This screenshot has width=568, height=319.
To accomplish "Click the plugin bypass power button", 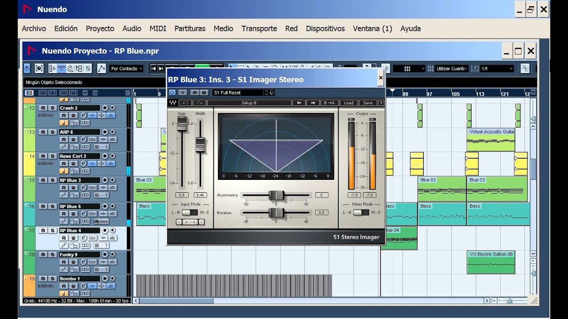I will [172, 93].
